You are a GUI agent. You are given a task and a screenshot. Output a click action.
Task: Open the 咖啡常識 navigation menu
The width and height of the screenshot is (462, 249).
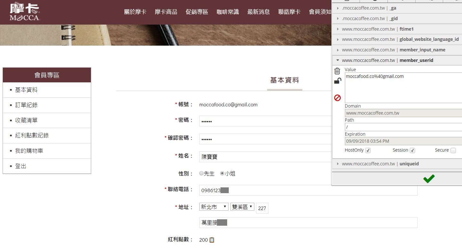(228, 12)
